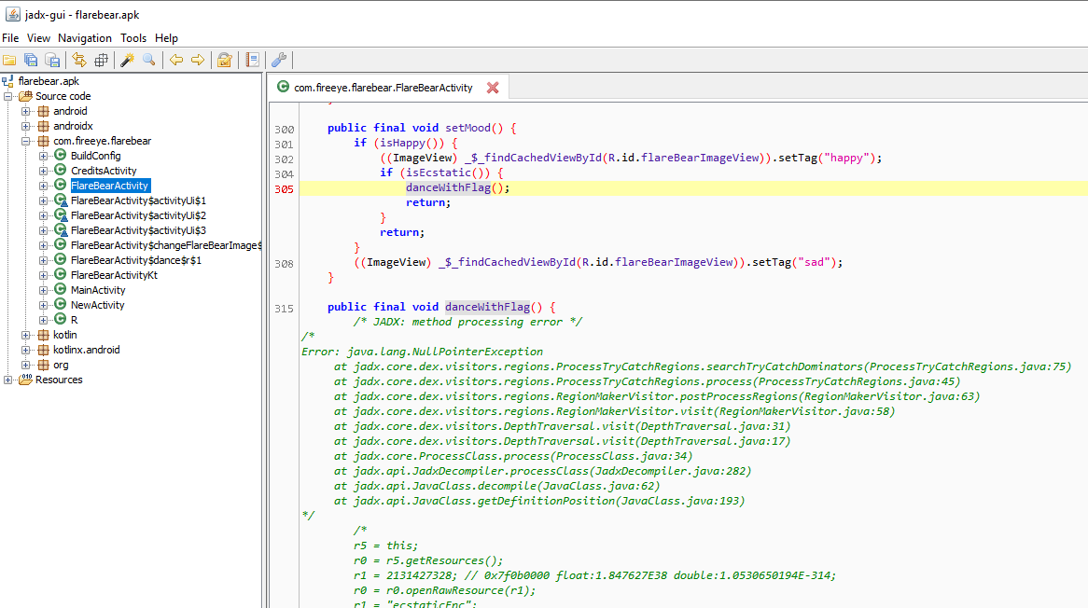This screenshot has height=608, width=1088.
Task: Click the Open file folder icon
Action: click(x=9, y=61)
